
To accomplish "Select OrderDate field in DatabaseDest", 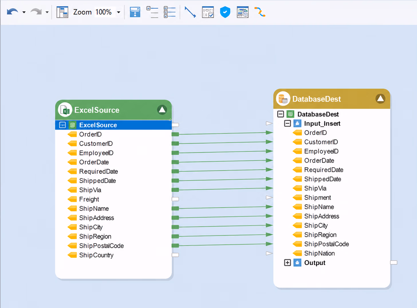I will tap(319, 160).
